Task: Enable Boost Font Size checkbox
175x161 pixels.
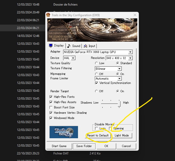Action: coord(51,107)
